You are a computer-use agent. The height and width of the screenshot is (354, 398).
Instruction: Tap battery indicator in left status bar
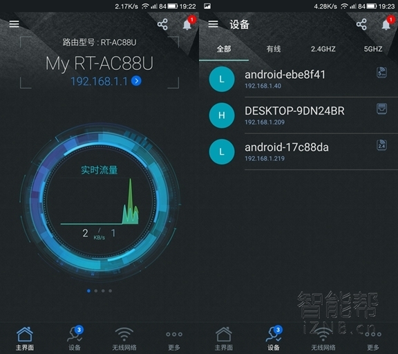click(x=173, y=6)
